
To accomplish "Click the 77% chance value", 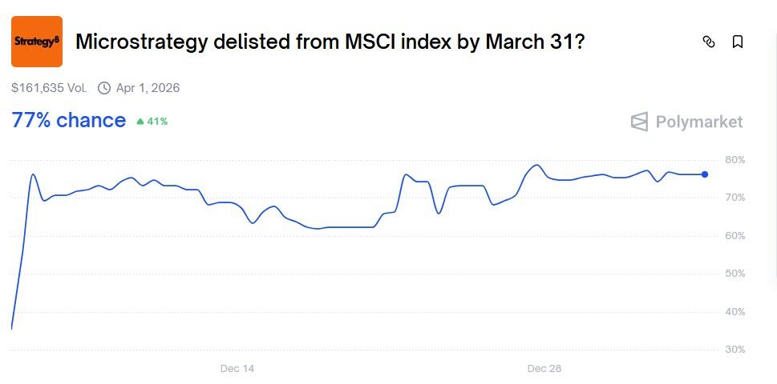I will coord(68,120).
